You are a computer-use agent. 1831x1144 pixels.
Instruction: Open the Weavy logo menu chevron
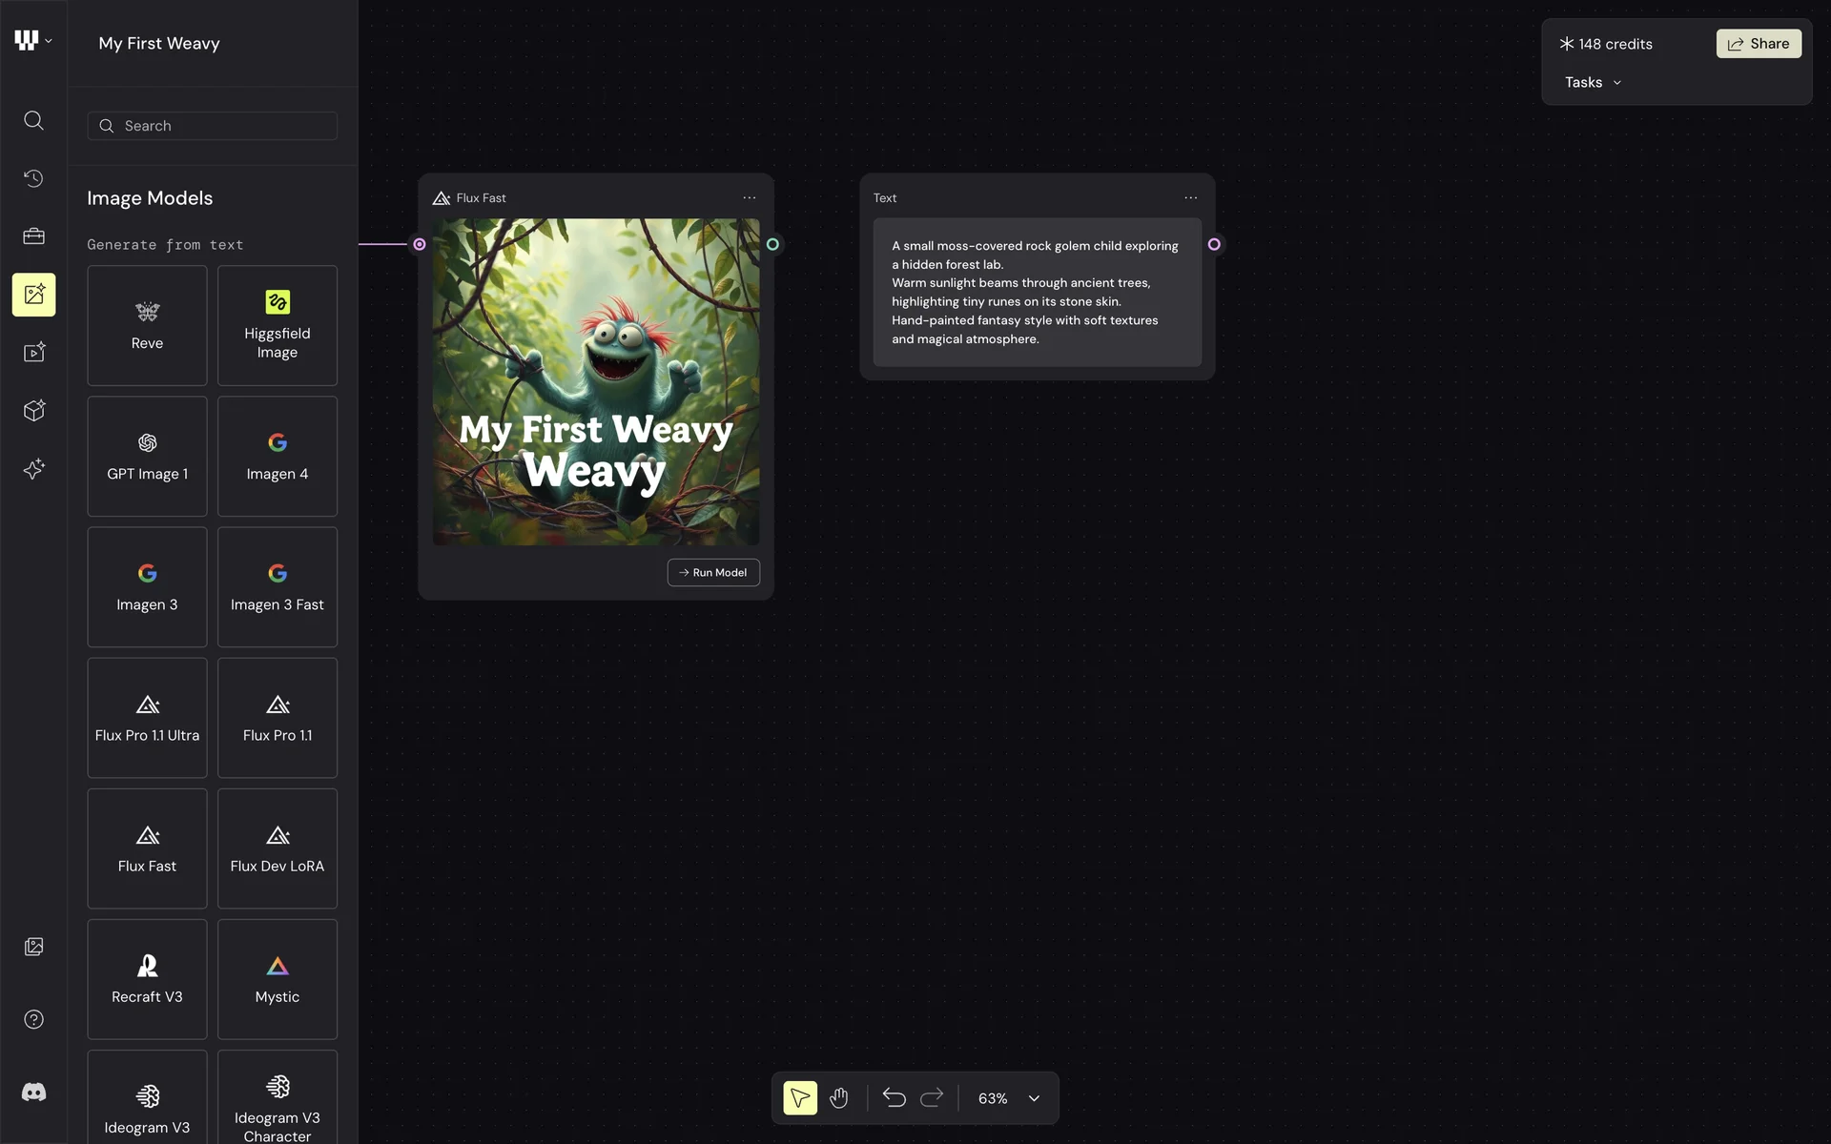49,41
